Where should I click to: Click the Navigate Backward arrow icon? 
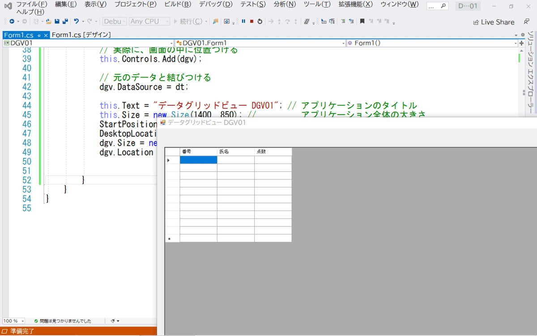(12, 22)
